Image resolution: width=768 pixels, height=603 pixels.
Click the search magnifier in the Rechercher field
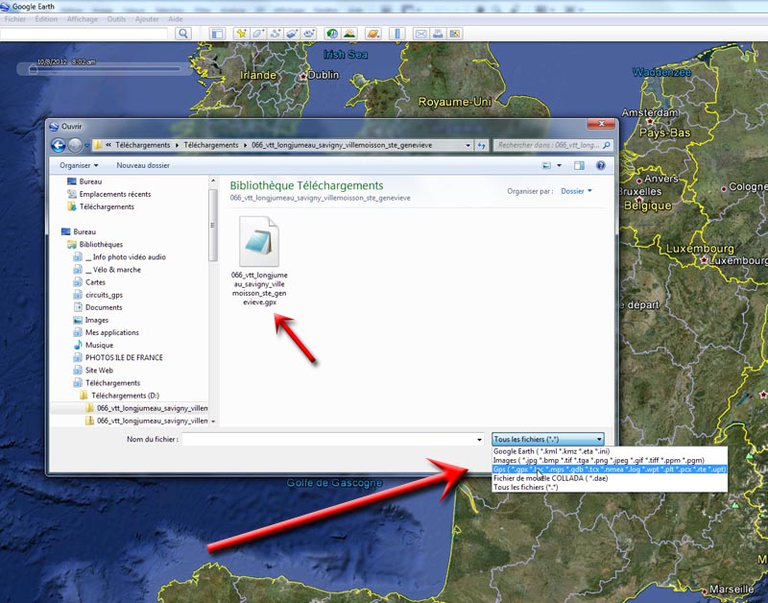coord(607,145)
